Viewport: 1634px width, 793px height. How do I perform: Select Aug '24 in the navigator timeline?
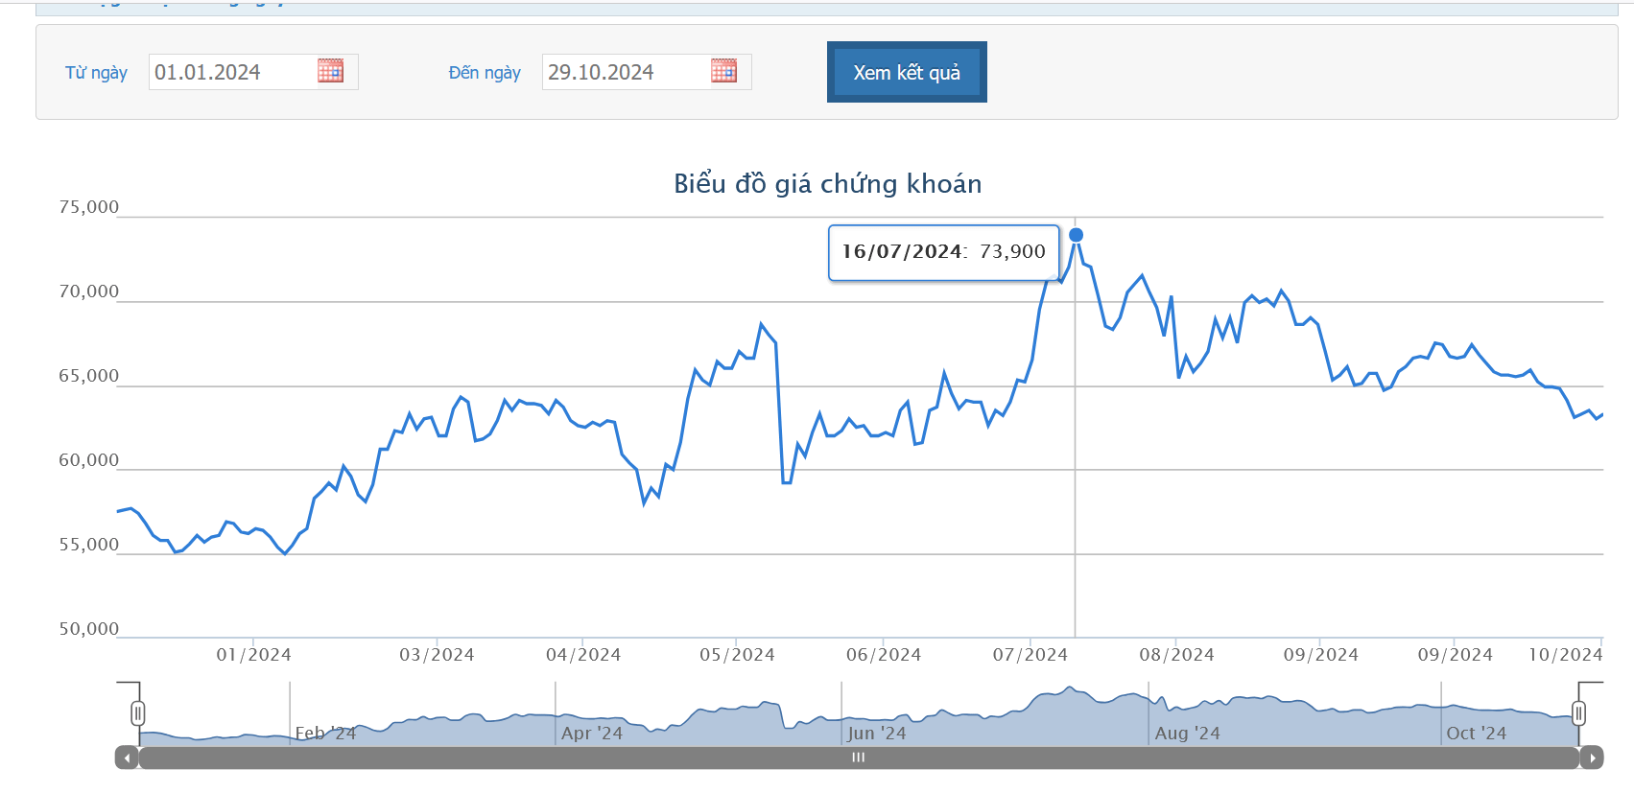point(1187,734)
